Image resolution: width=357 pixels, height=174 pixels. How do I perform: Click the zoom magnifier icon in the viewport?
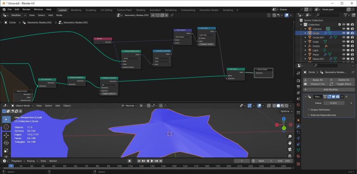290,137
